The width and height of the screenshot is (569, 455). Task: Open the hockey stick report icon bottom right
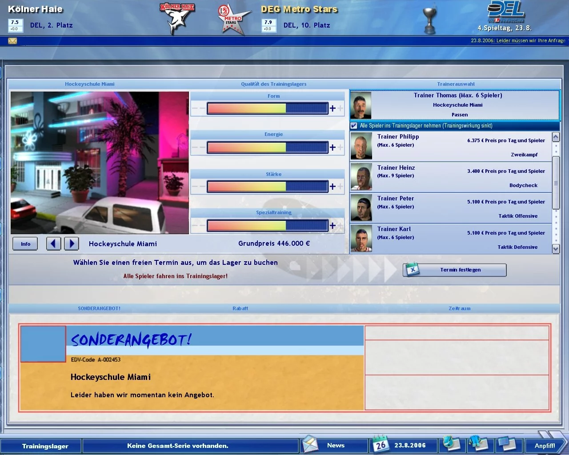(451, 444)
